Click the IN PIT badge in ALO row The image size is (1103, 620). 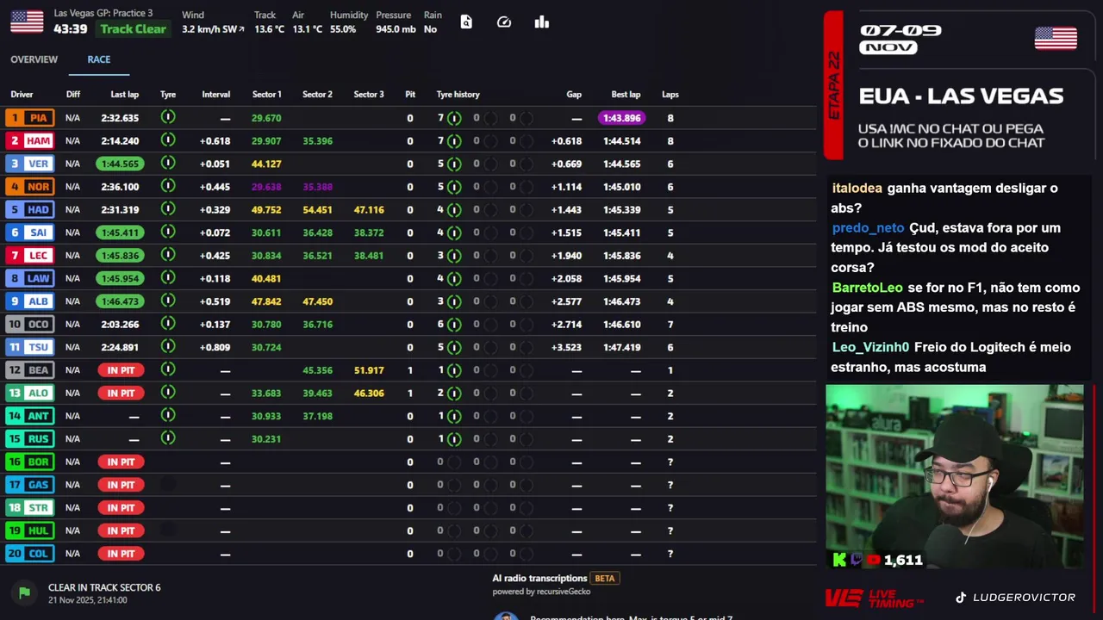coord(121,393)
